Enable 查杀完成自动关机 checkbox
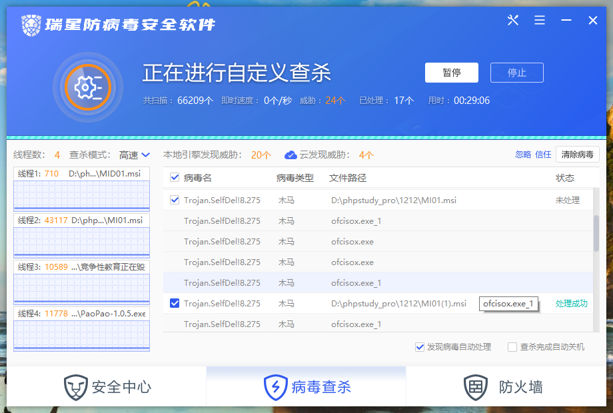 pos(512,347)
